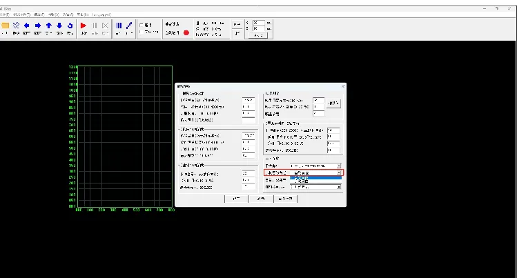Viewport: 517px width, 278px height.
Task: Click the blue down arrow toolbar icon
Action: [59, 26]
